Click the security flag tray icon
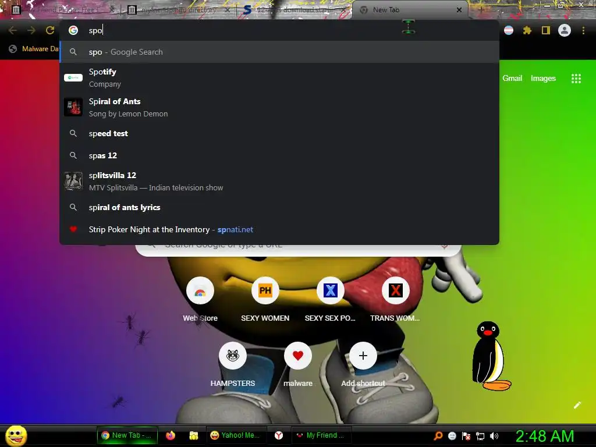596x447 pixels. [x=466, y=436]
